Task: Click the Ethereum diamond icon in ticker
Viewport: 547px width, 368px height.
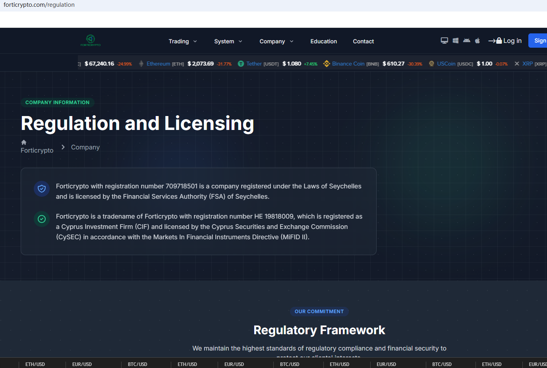Action: [141, 64]
